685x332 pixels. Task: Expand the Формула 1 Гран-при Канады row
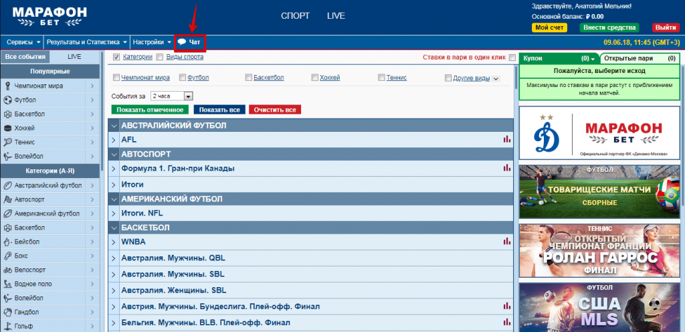(x=114, y=169)
